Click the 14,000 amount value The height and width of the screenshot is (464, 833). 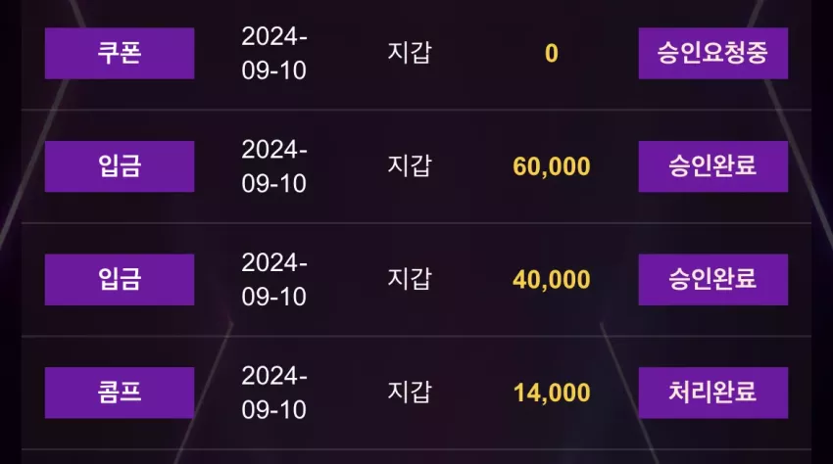click(552, 393)
